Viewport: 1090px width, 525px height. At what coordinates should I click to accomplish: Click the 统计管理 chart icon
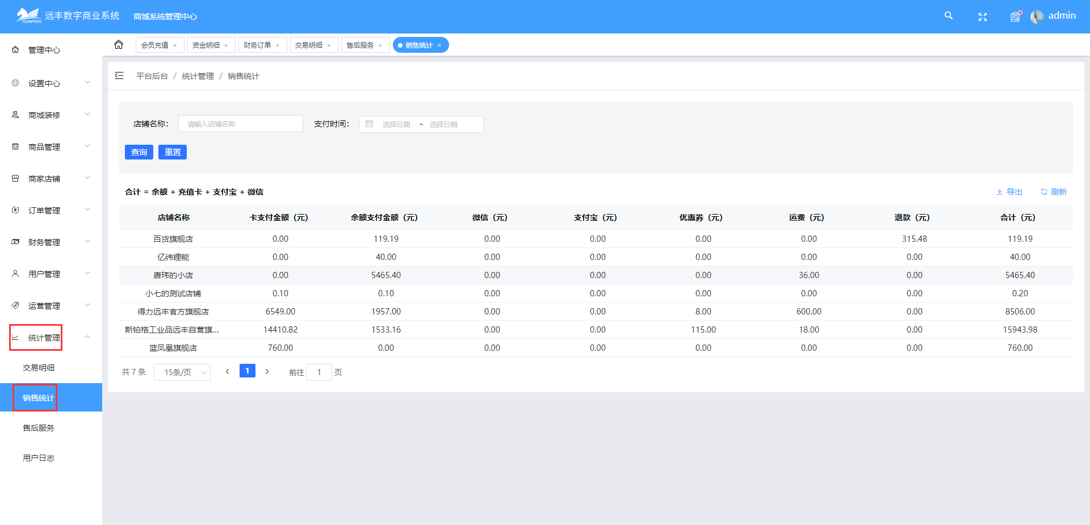[15, 338]
